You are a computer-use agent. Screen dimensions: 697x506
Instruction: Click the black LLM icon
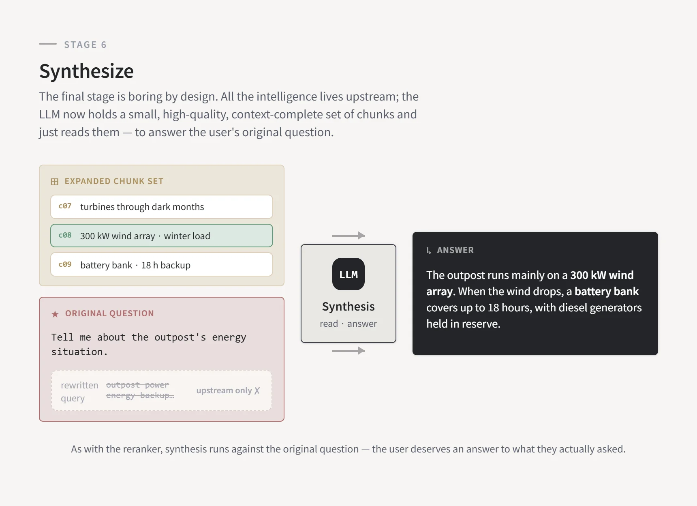348,274
